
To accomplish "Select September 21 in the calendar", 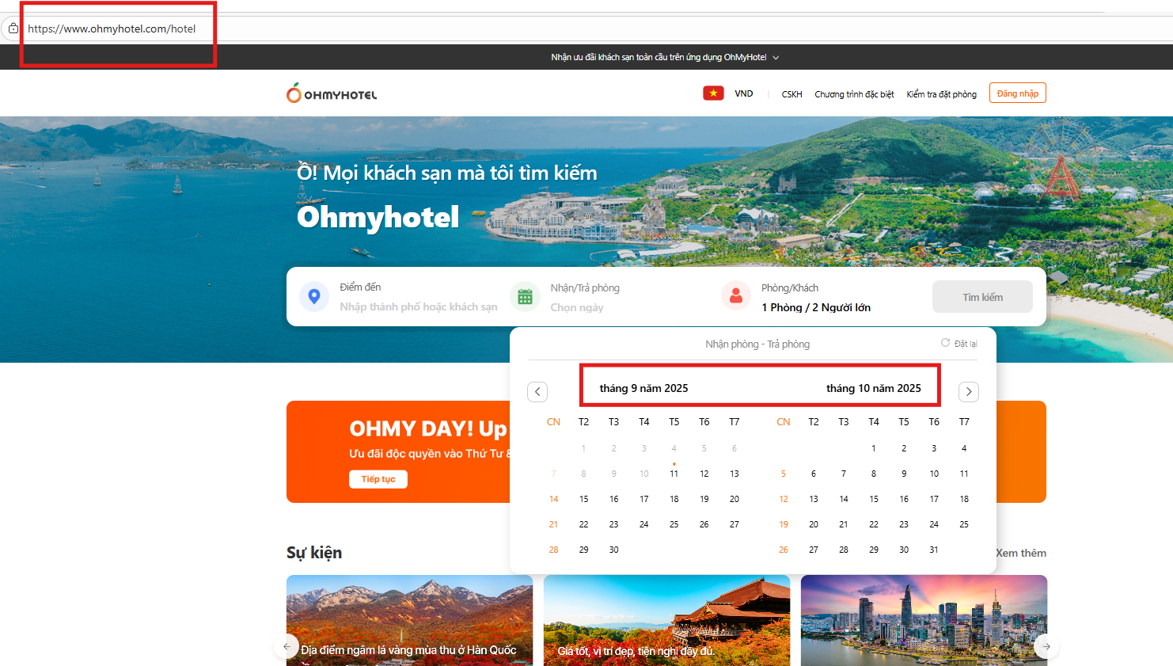I will click(x=554, y=524).
